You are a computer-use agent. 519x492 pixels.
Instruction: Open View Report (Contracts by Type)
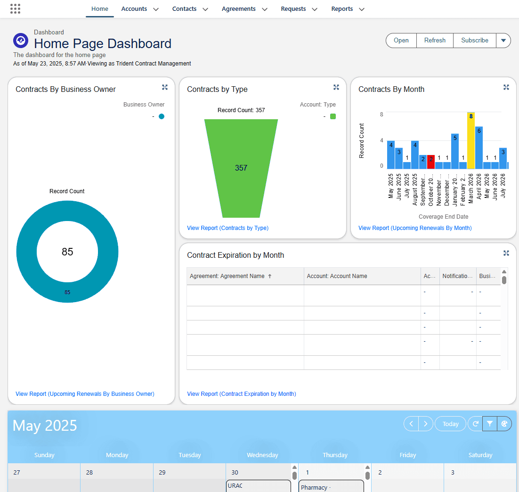228,228
